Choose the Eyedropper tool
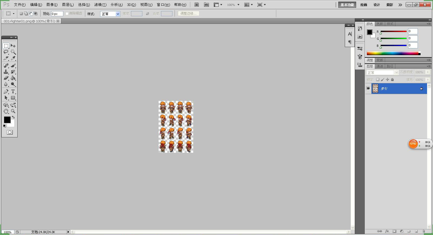 point(13,58)
